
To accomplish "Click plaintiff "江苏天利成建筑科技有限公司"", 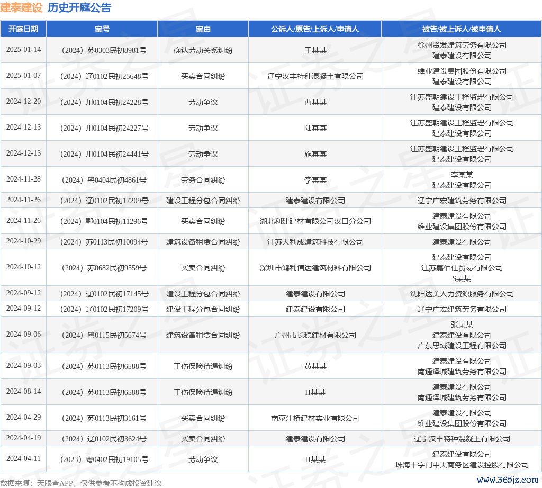I will [x=315, y=242].
